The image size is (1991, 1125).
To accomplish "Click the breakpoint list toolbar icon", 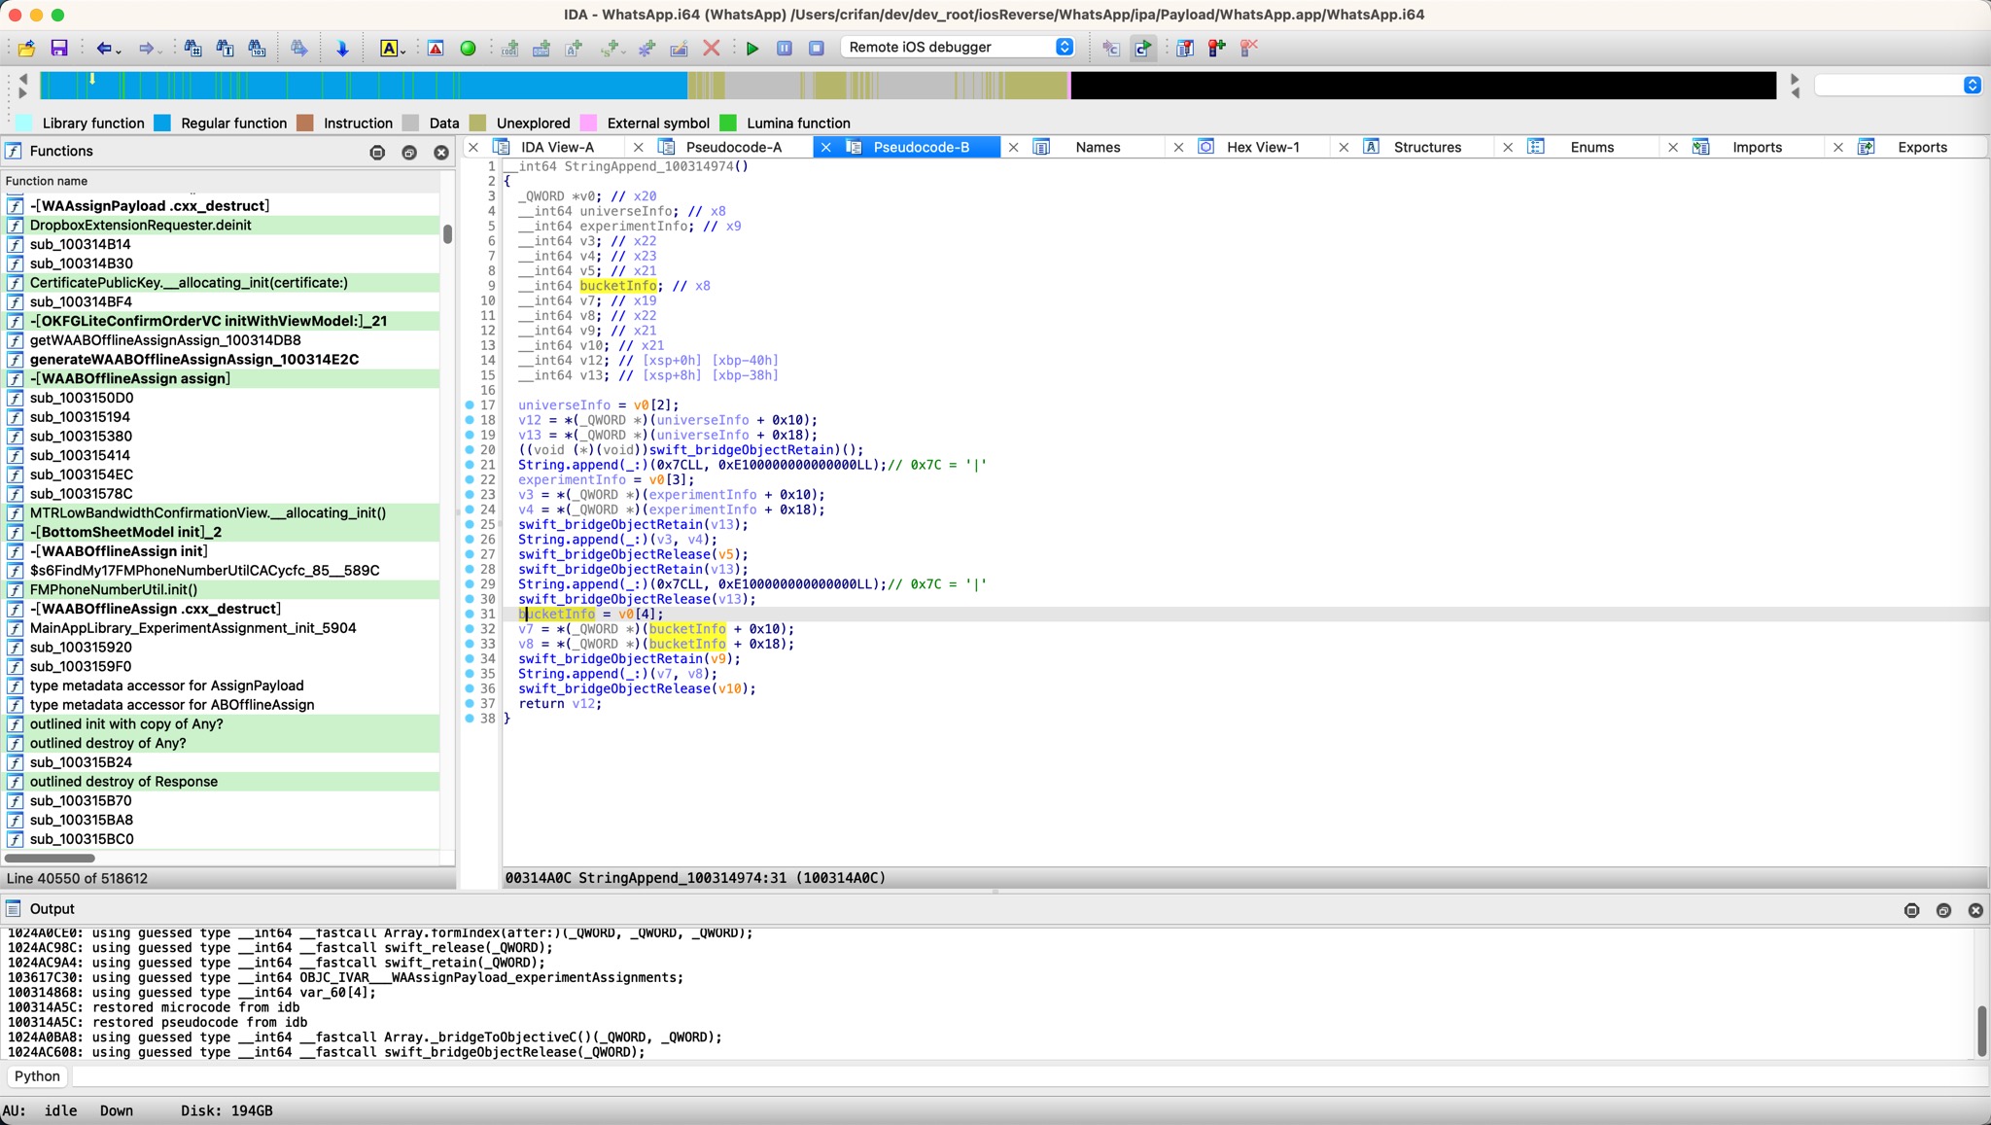I will click(x=1185, y=48).
